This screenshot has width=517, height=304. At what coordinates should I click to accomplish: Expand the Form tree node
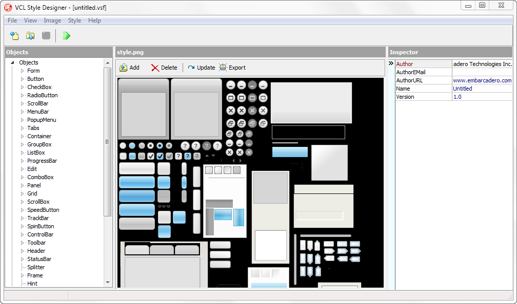pos(22,71)
